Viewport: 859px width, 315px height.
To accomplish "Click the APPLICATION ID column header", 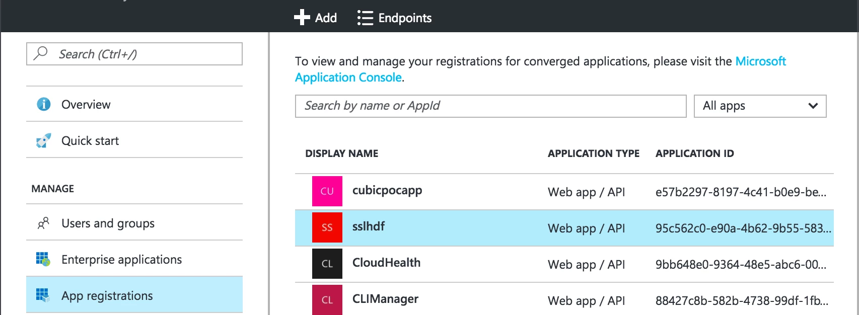I will point(695,153).
